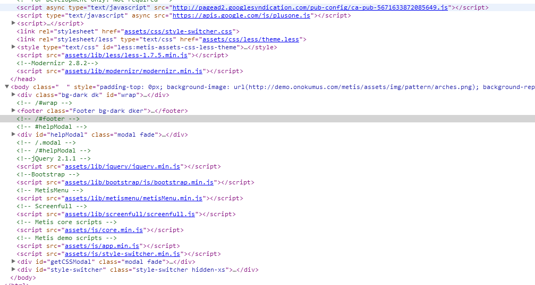This screenshot has width=535, height=285.
Task: Open the googlesyndication pub-config script link
Action: pos(310,7)
